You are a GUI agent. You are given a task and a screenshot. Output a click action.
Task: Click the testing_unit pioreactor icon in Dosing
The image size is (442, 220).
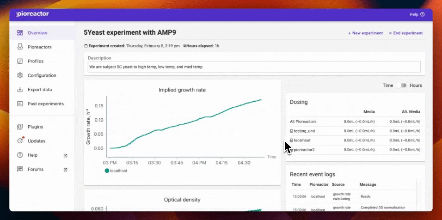[x=291, y=131]
